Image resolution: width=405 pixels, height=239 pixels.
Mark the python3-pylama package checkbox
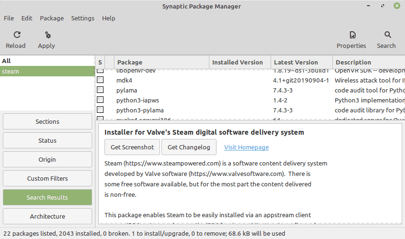(100, 110)
